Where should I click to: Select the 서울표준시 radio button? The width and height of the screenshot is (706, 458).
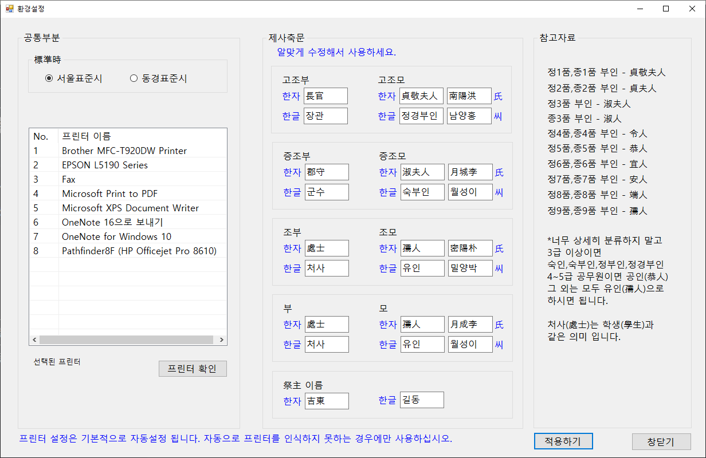coord(73,78)
